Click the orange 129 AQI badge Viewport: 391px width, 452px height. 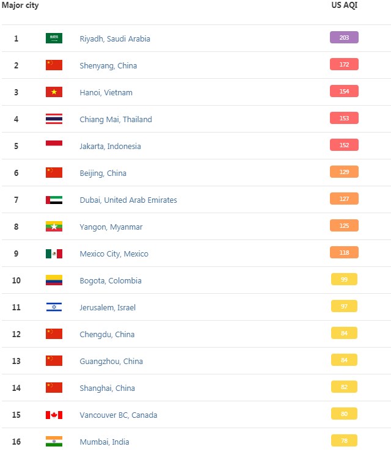coord(344,172)
